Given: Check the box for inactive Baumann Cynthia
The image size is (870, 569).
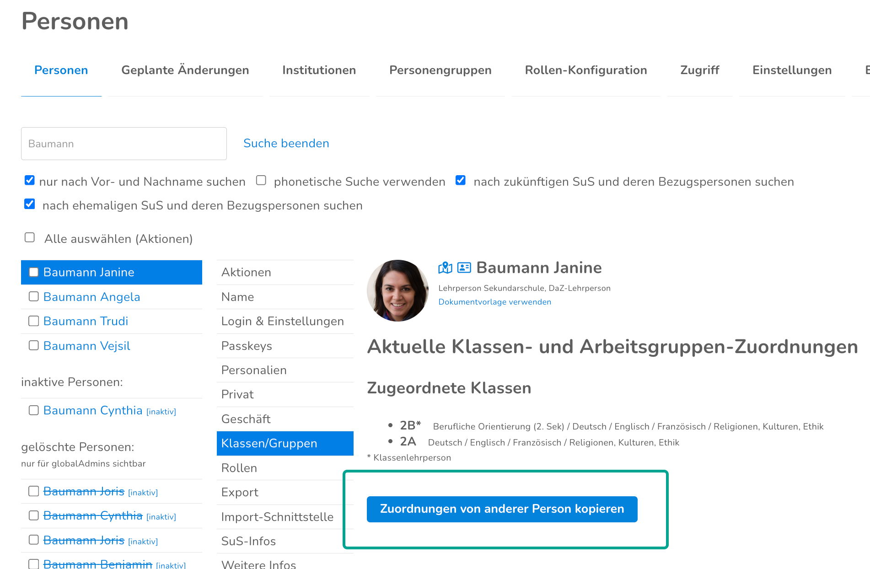Looking at the screenshot, I should (x=34, y=410).
